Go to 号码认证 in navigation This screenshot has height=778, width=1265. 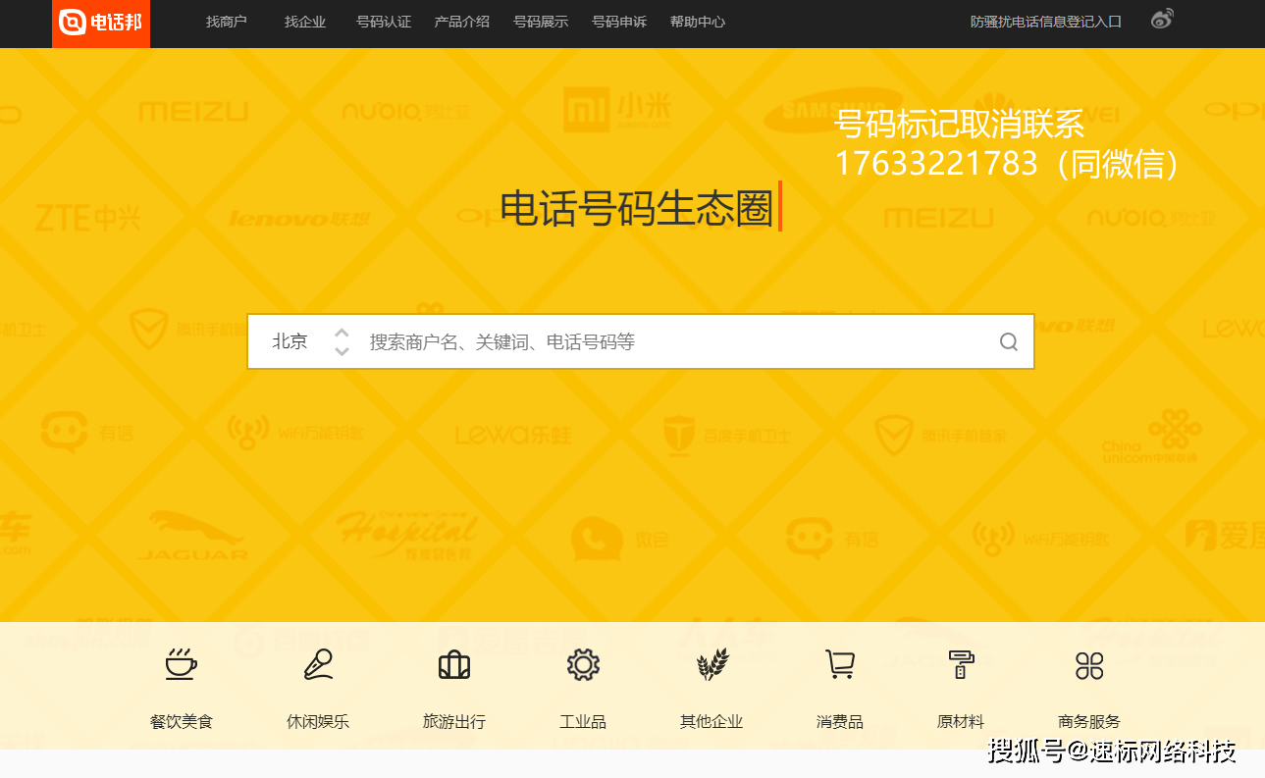tap(384, 22)
